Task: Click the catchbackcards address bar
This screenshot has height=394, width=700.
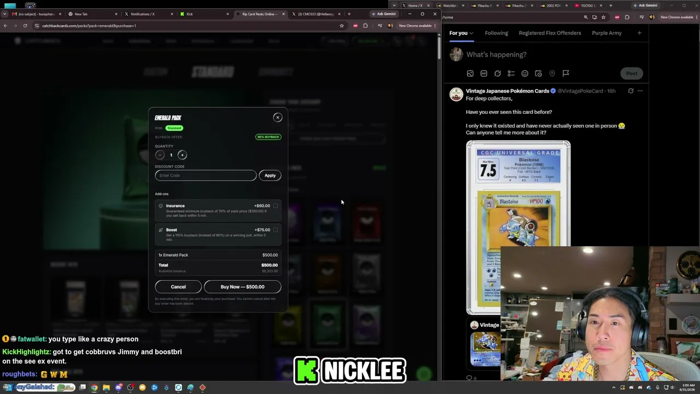Action: (x=186, y=26)
